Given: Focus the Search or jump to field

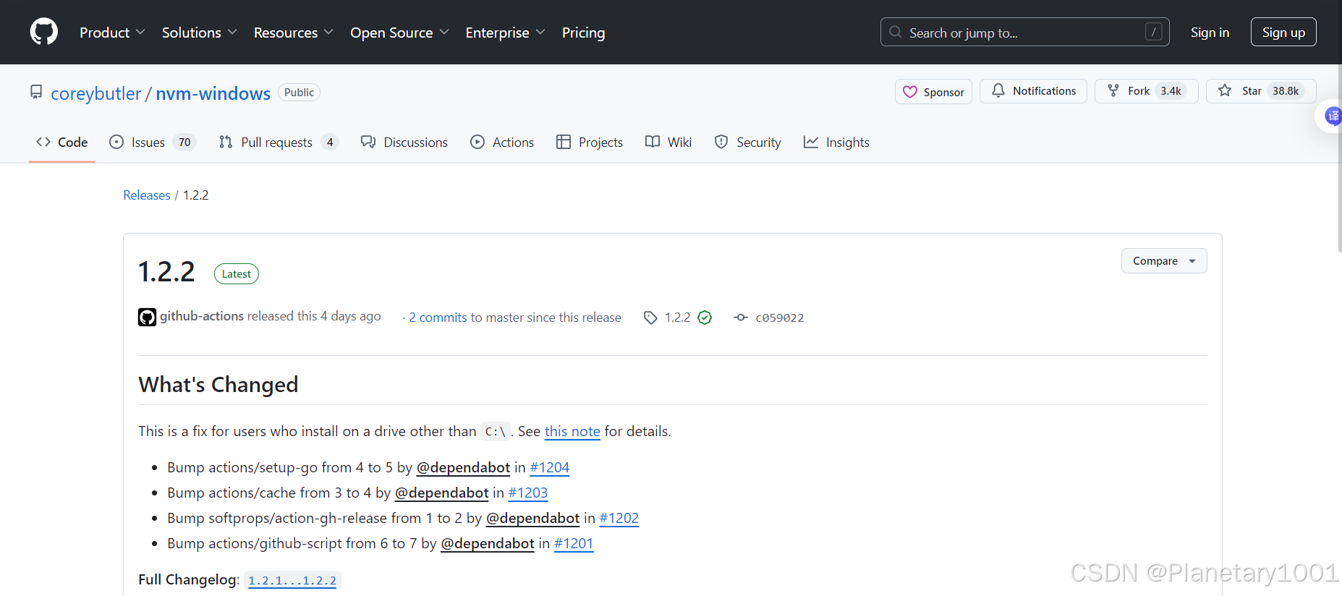Looking at the screenshot, I should pos(1024,32).
